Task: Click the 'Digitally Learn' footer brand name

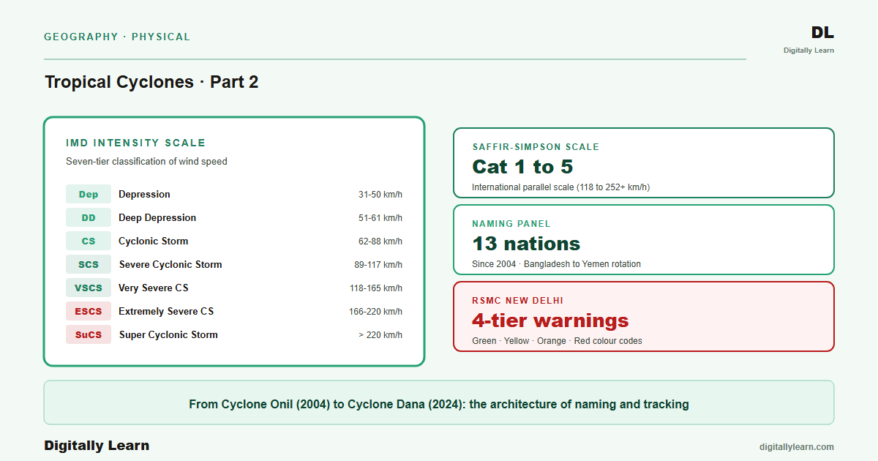Action: [x=97, y=446]
